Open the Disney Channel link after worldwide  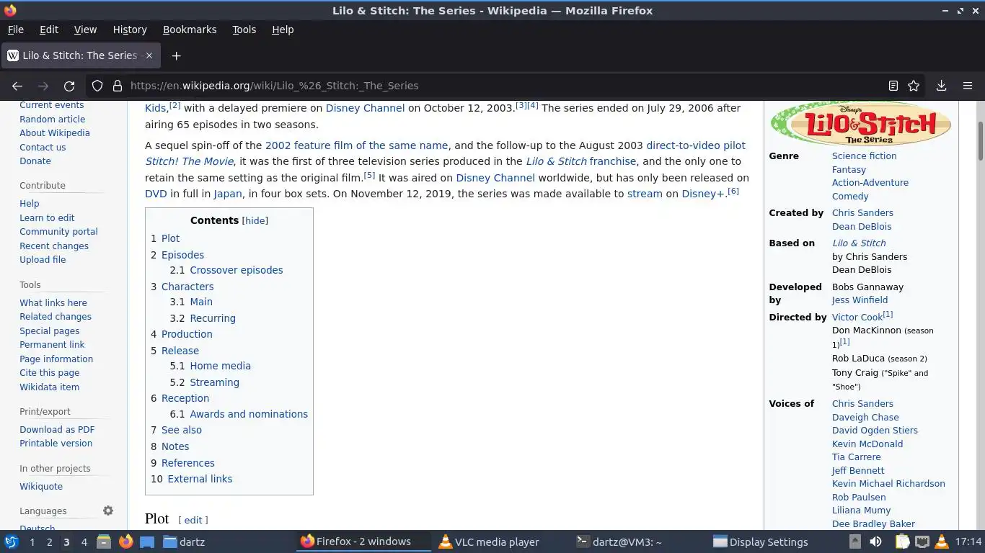(x=495, y=178)
